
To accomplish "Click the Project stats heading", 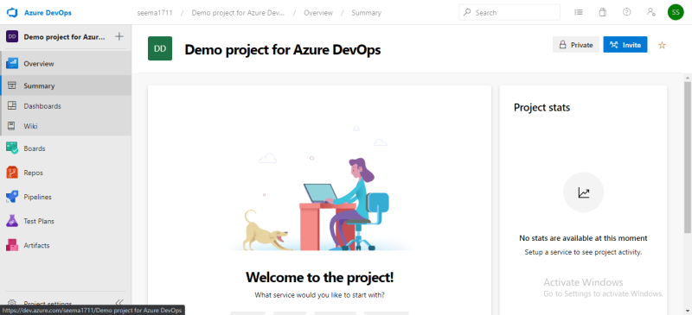I will (x=542, y=108).
